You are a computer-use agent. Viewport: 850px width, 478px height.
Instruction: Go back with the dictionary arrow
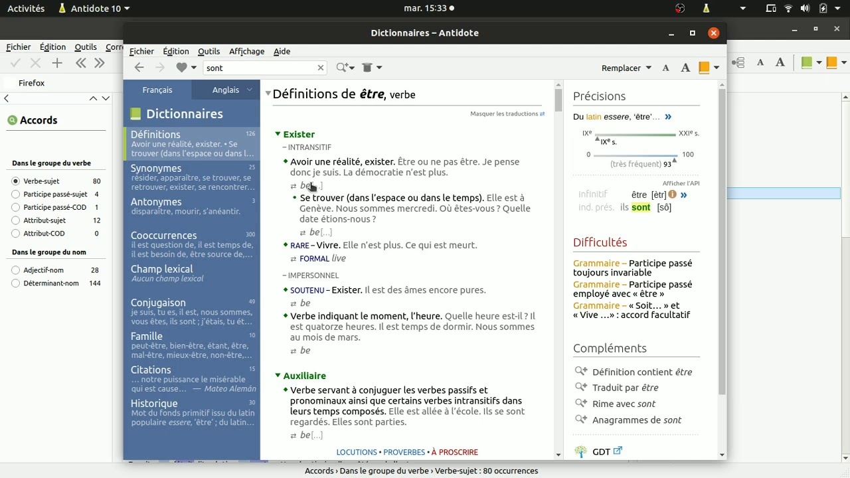click(x=139, y=68)
